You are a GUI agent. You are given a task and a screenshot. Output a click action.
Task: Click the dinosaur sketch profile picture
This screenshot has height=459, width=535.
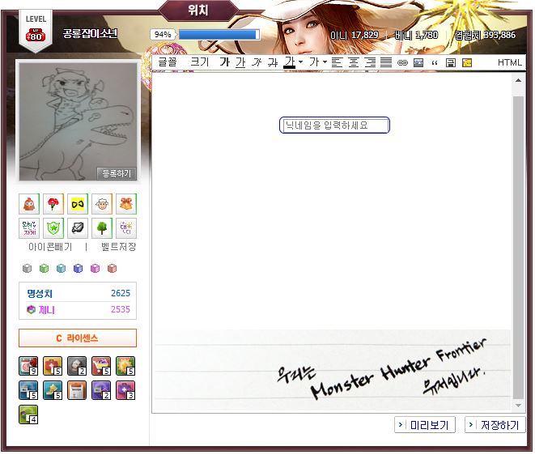(78, 121)
